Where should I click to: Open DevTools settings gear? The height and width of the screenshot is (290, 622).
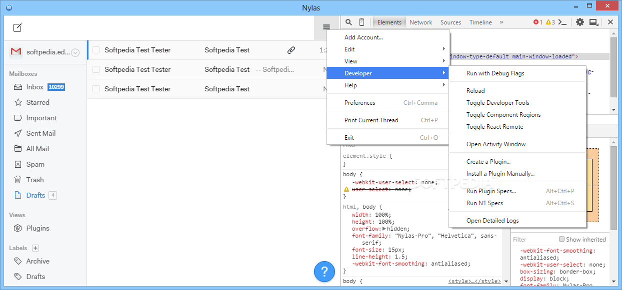coord(580,22)
